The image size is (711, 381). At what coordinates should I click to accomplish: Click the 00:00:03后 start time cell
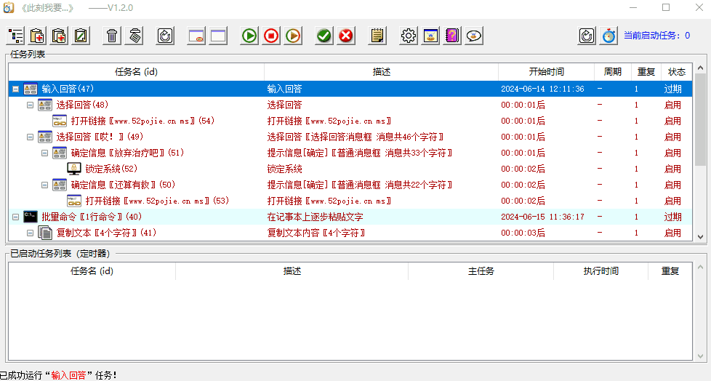pos(523,233)
